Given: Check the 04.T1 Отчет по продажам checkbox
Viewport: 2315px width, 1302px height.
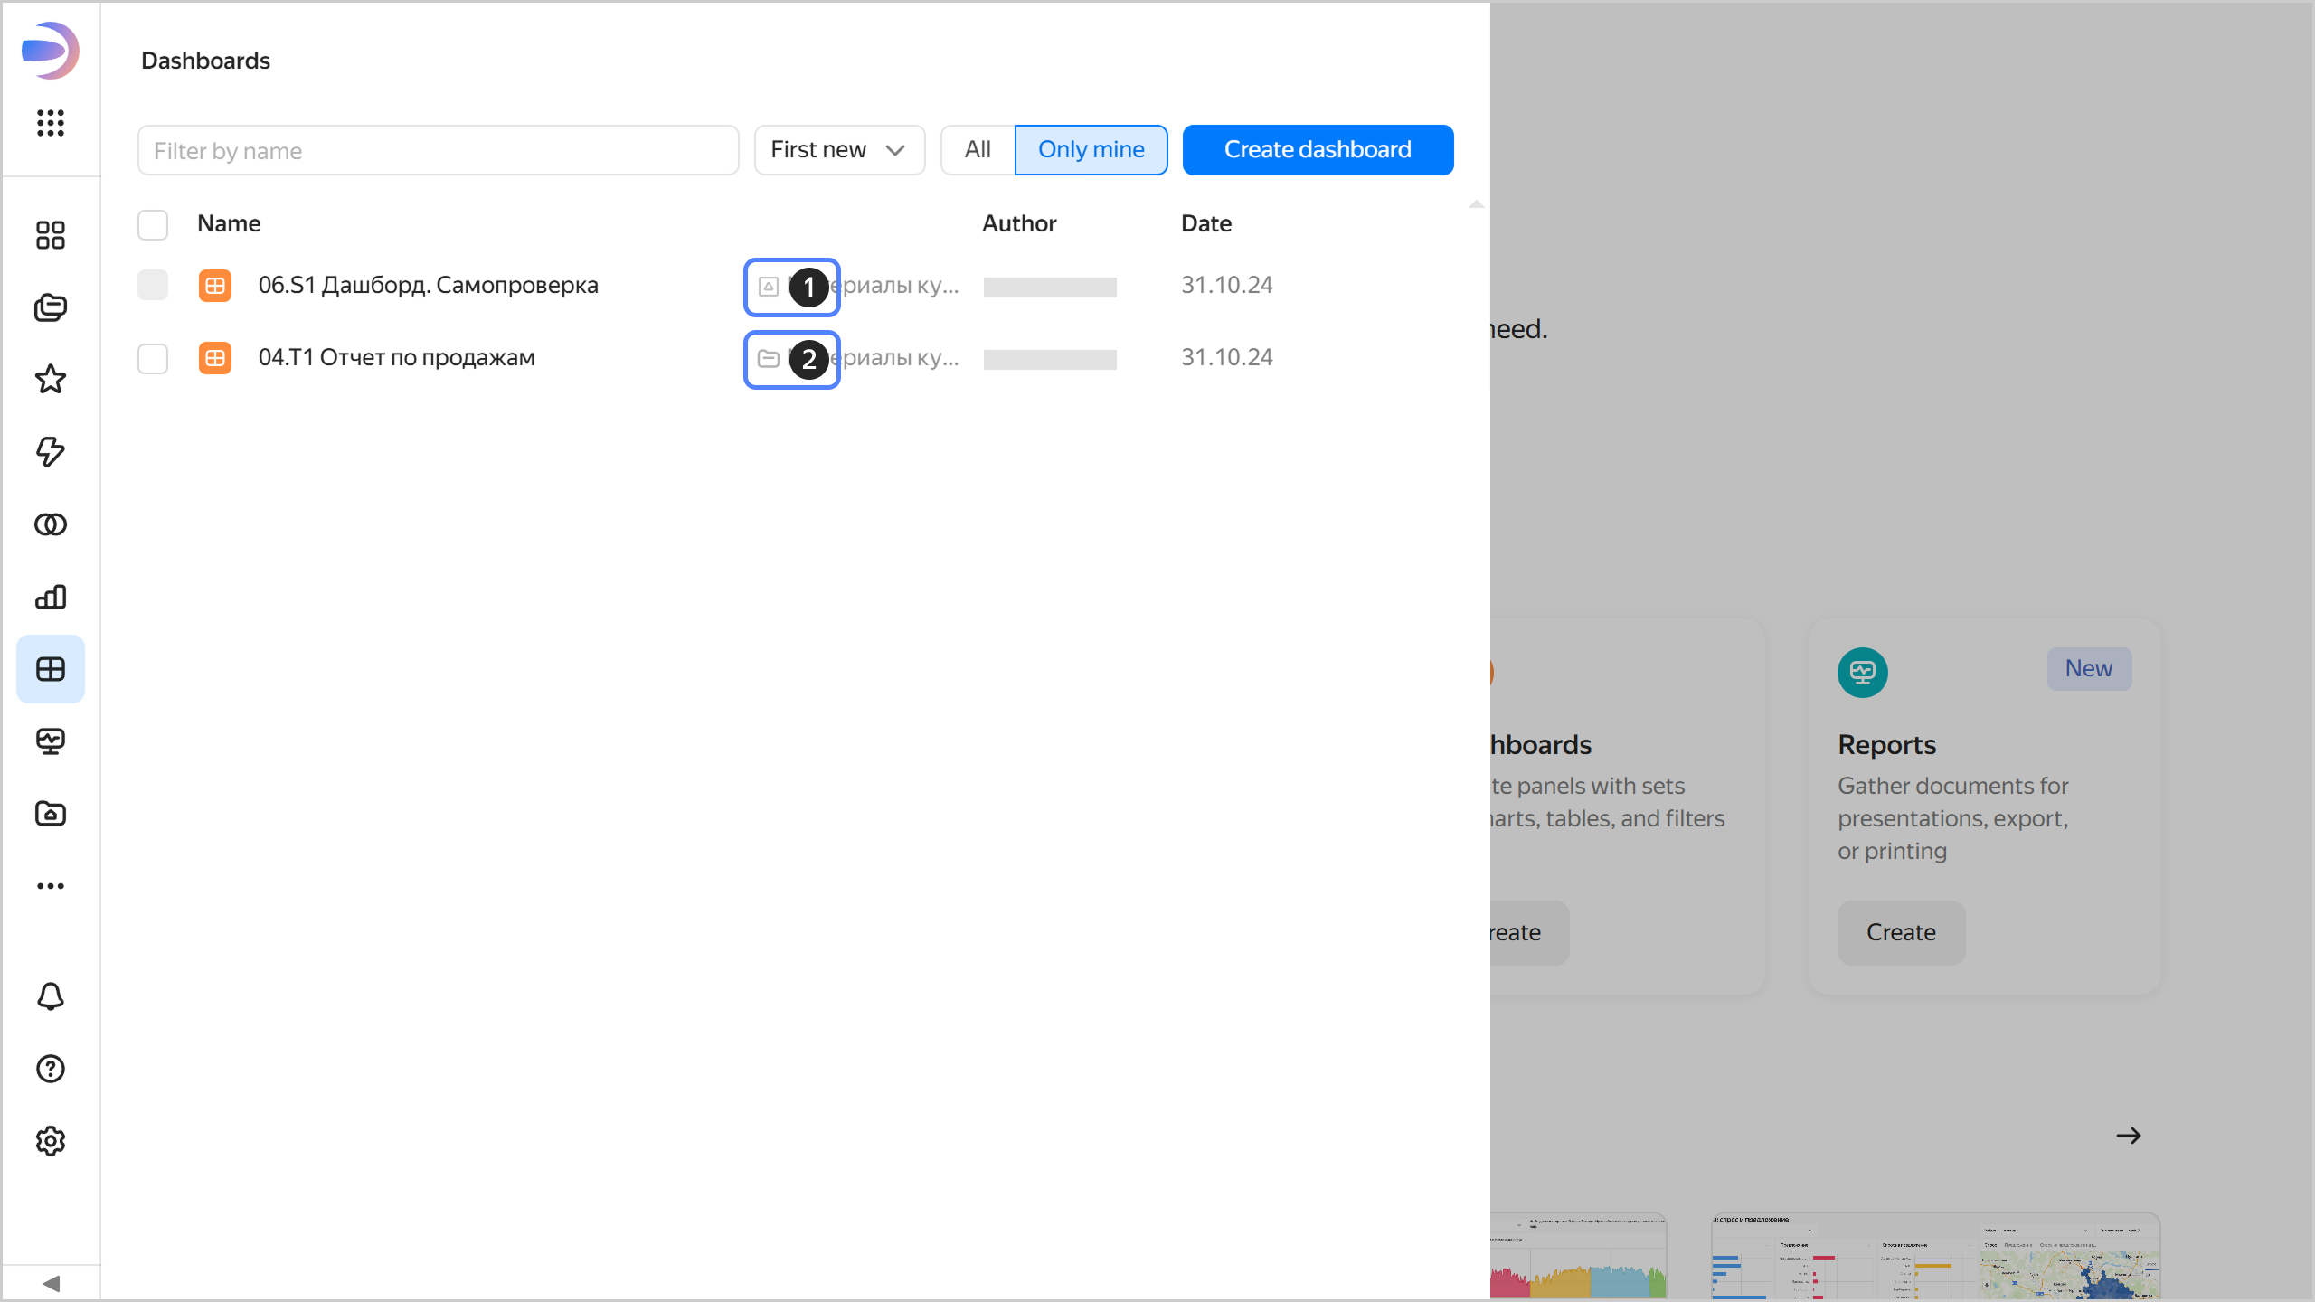Looking at the screenshot, I should point(153,358).
